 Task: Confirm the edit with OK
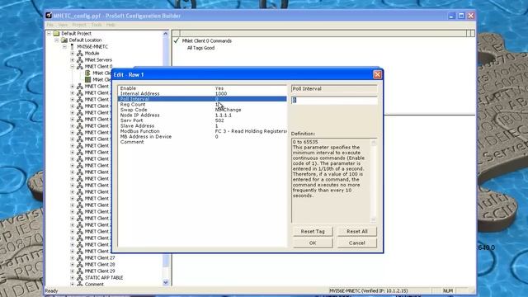[313, 243]
